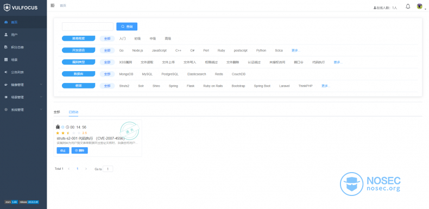Filter by Node.js language

(x=137, y=50)
